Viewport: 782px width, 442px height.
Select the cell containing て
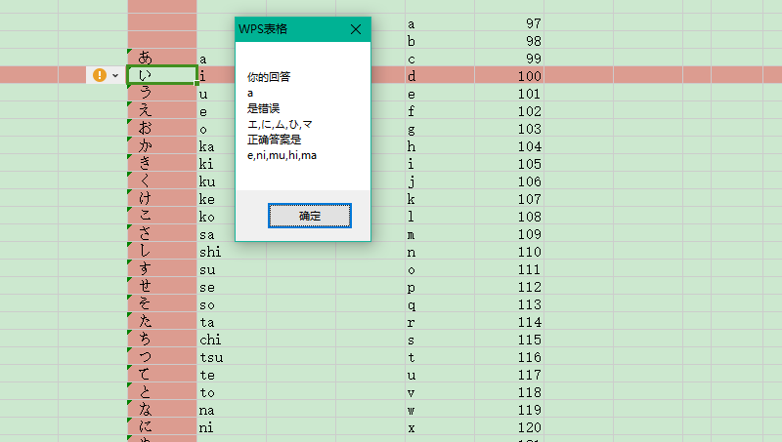pos(162,375)
